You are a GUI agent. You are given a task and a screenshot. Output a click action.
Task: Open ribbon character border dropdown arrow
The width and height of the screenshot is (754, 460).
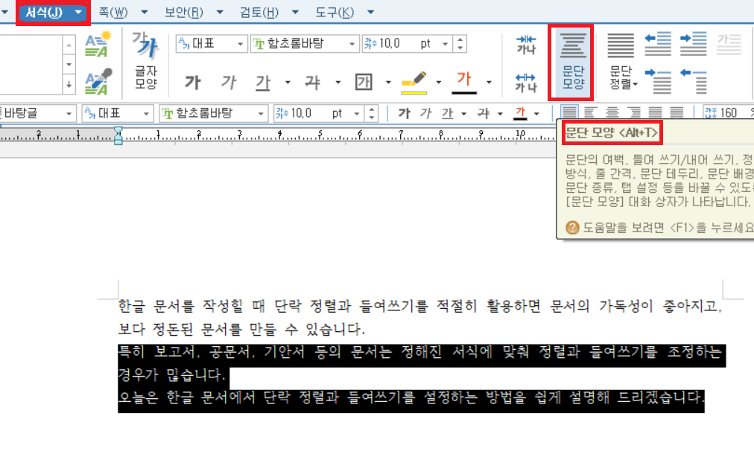388,83
